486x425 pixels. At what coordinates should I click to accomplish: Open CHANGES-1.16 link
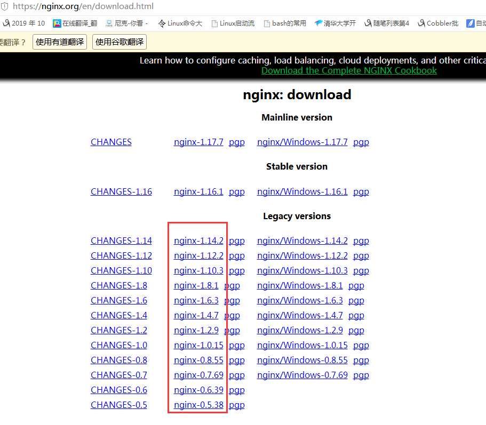coord(121,191)
